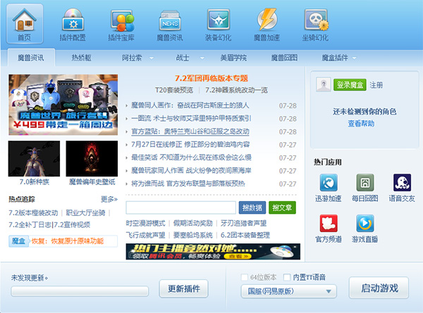Open the 假期活动奖励 keyword link
The image size is (423, 313).
coord(193,223)
